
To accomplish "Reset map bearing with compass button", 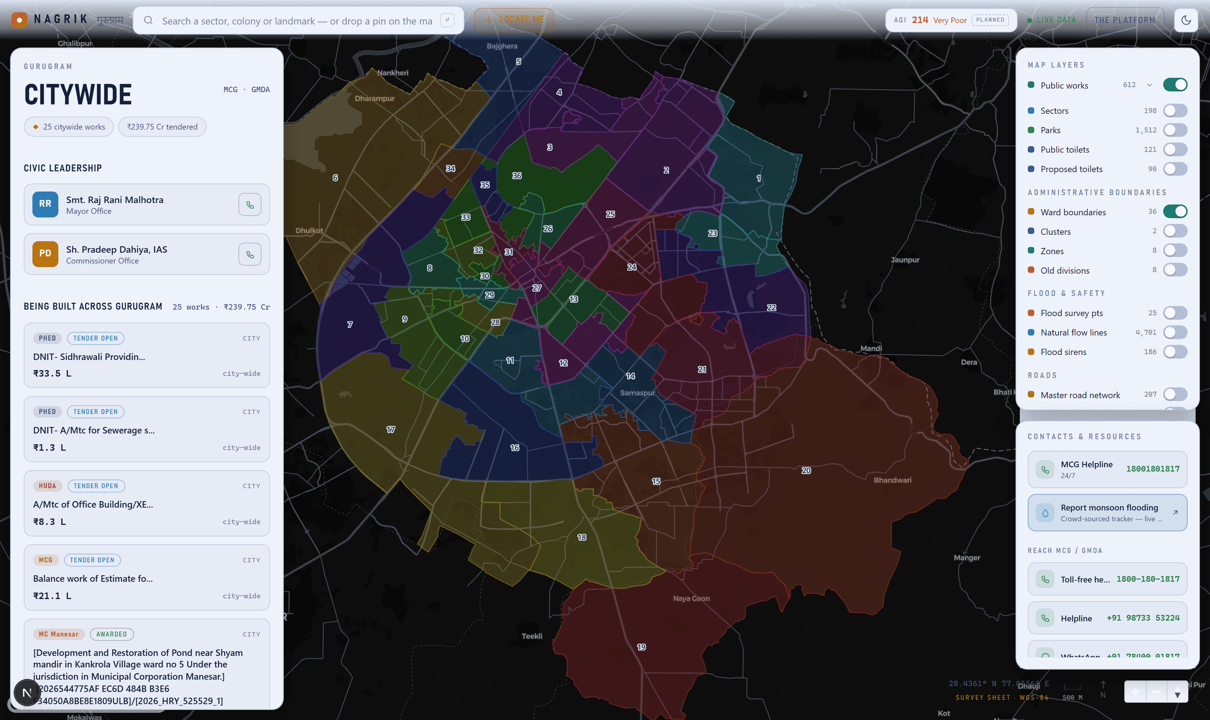I will tap(1178, 692).
